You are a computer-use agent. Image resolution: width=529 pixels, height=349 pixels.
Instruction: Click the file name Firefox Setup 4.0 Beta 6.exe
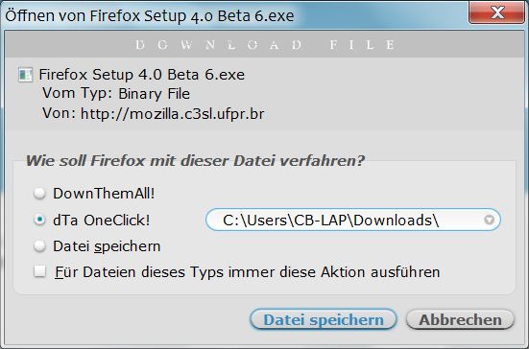pos(142,75)
